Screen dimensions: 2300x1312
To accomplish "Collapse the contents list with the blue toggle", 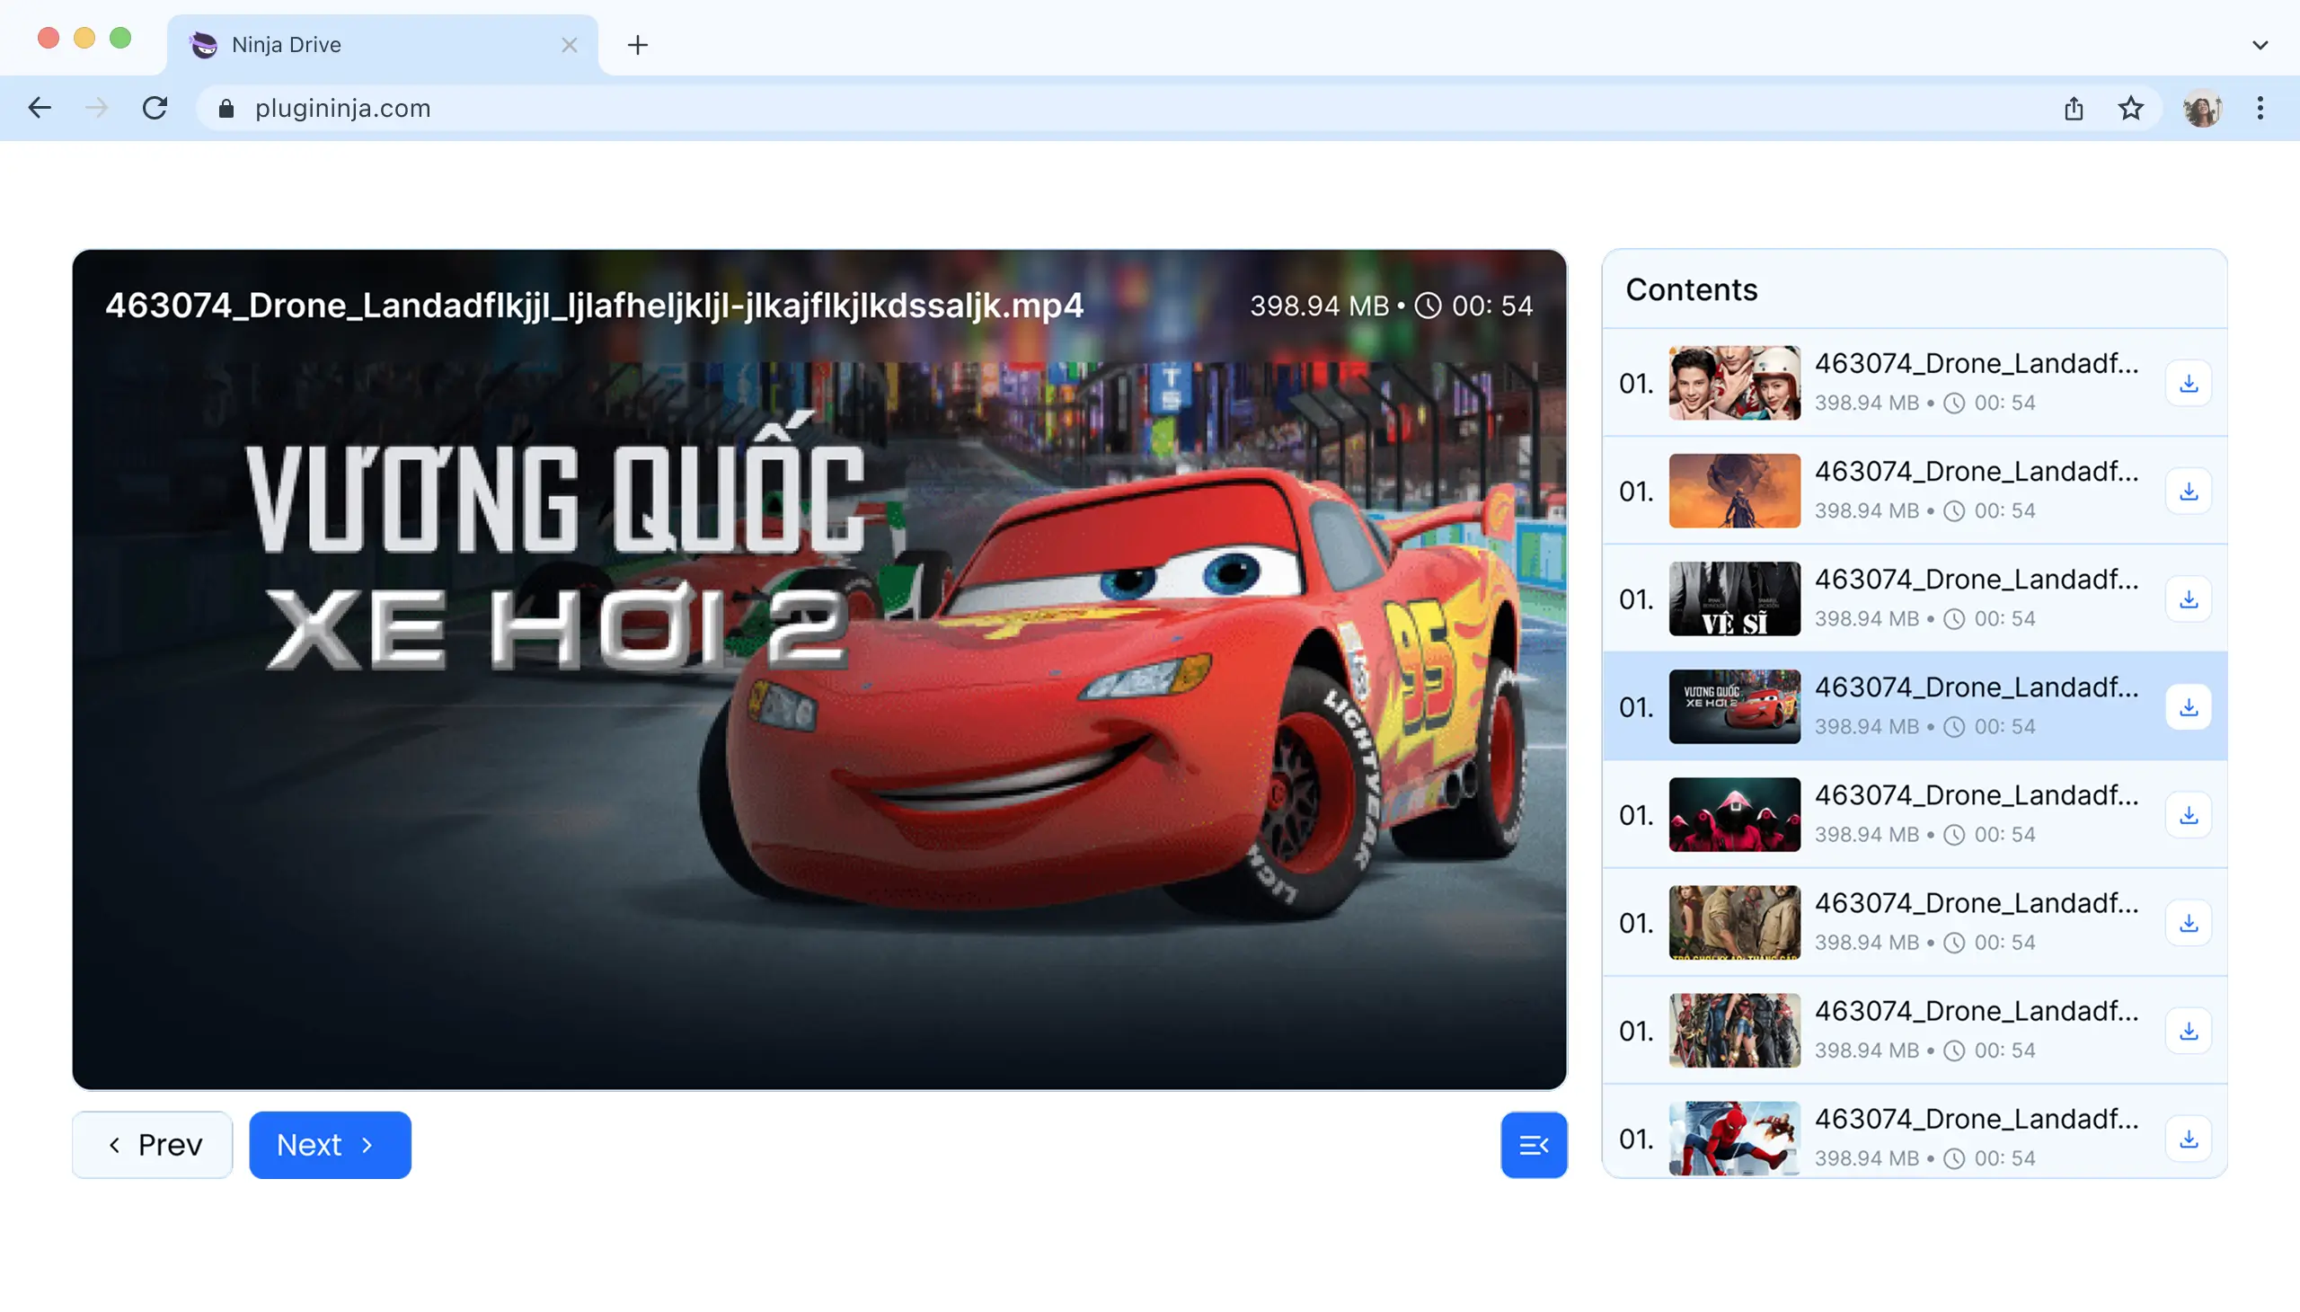I will (1534, 1144).
